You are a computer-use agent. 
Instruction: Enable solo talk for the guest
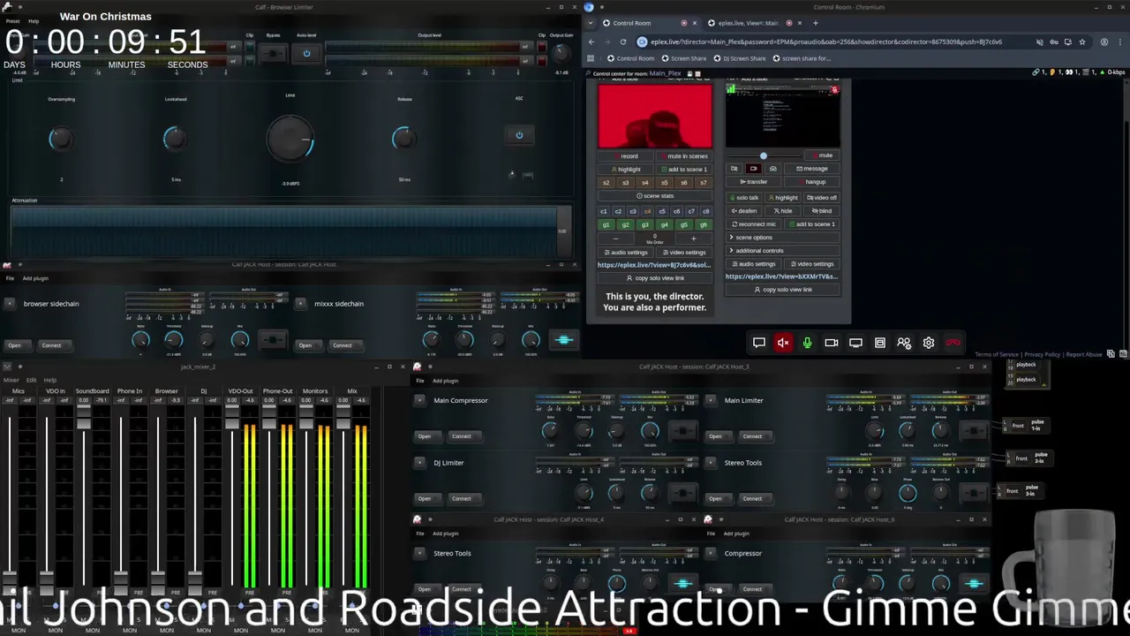(744, 198)
